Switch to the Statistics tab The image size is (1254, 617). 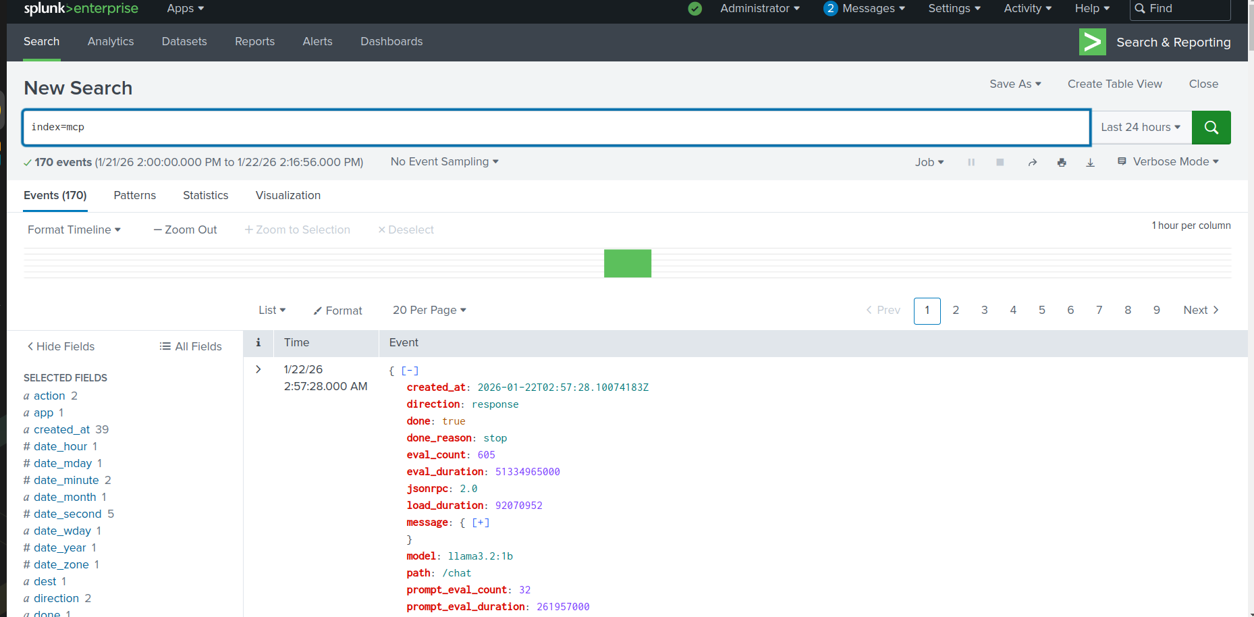[x=205, y=196]
